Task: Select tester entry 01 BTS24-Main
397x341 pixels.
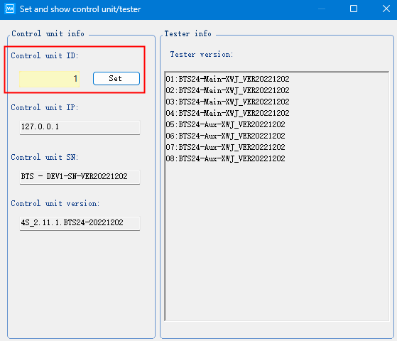Action: pos(227,79)
